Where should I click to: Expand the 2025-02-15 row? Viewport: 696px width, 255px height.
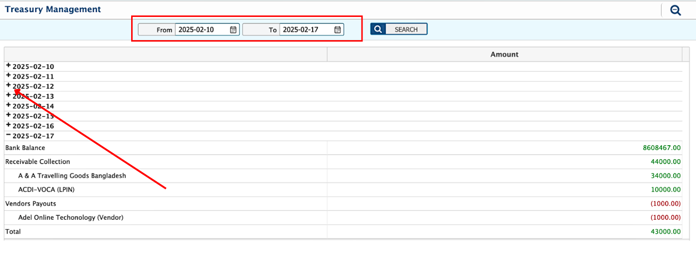click(x=8, y=115)
